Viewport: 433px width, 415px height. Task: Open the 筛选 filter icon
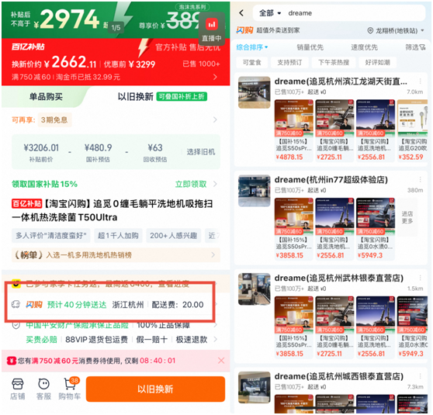pyautogui.click(x=415, y=47)
